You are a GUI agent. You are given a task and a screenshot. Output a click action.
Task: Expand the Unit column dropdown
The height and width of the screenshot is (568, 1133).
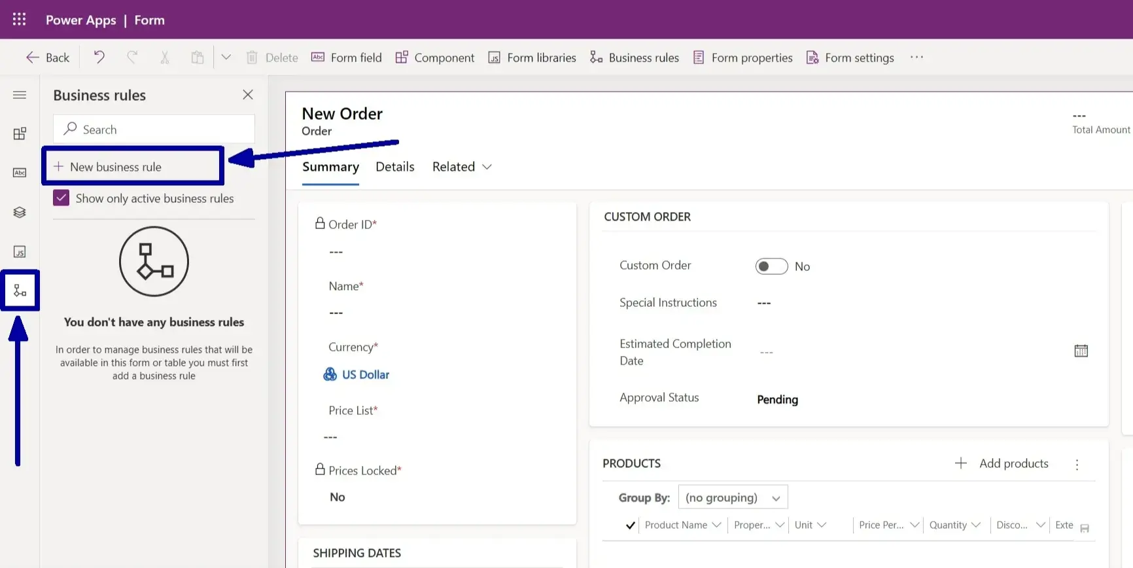click(822, 525)
